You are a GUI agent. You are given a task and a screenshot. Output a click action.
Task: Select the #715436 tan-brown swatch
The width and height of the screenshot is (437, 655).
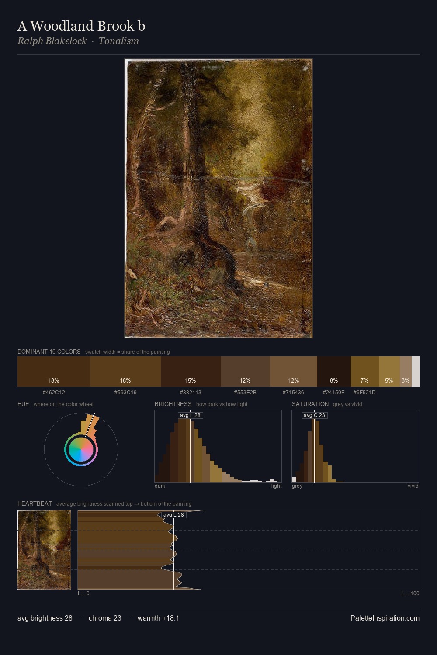(294, 372)
